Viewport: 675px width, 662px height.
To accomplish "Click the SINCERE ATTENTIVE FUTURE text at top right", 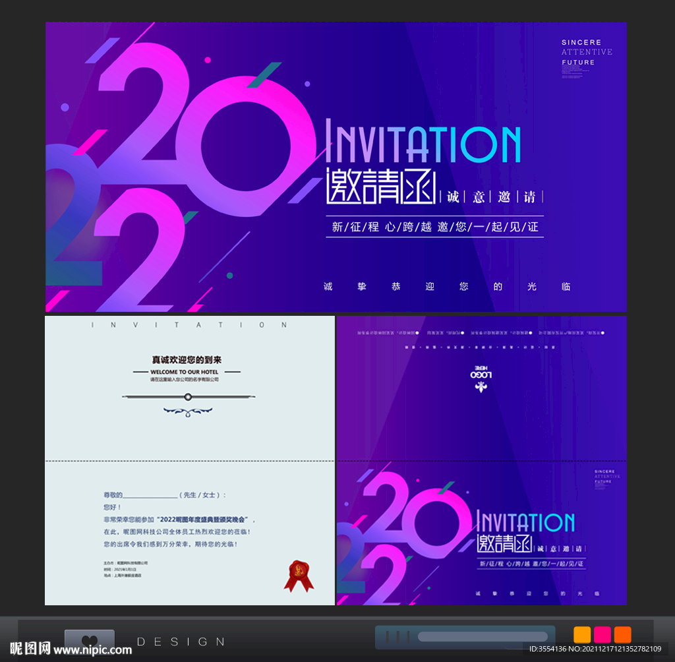I will 587,52.
